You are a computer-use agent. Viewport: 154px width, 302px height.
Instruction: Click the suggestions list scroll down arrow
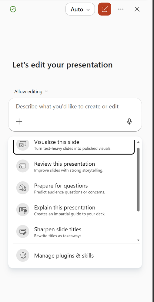[138, 240]
